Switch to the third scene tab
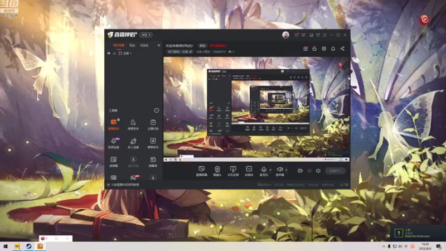The image size is (446, 251). pos(144,45)
